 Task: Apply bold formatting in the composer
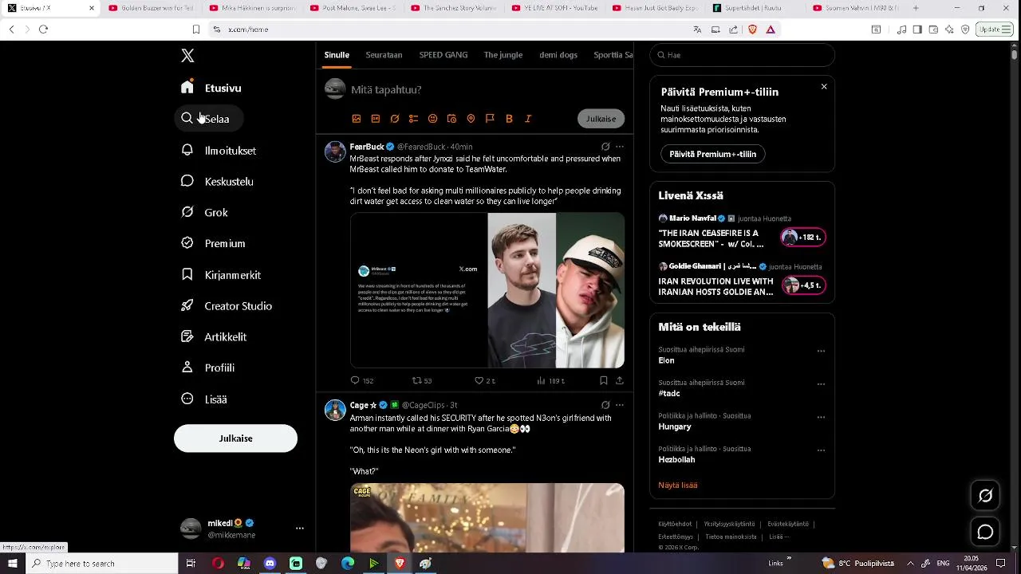[x=509, y=119]
